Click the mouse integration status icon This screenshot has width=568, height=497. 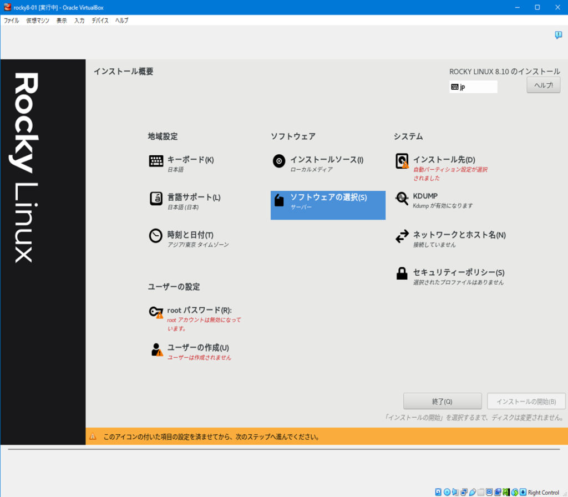(x=515, y=492)
